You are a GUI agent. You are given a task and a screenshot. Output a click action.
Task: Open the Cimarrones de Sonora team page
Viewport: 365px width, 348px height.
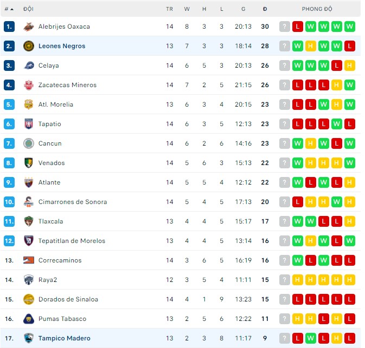tap(72, 202)
